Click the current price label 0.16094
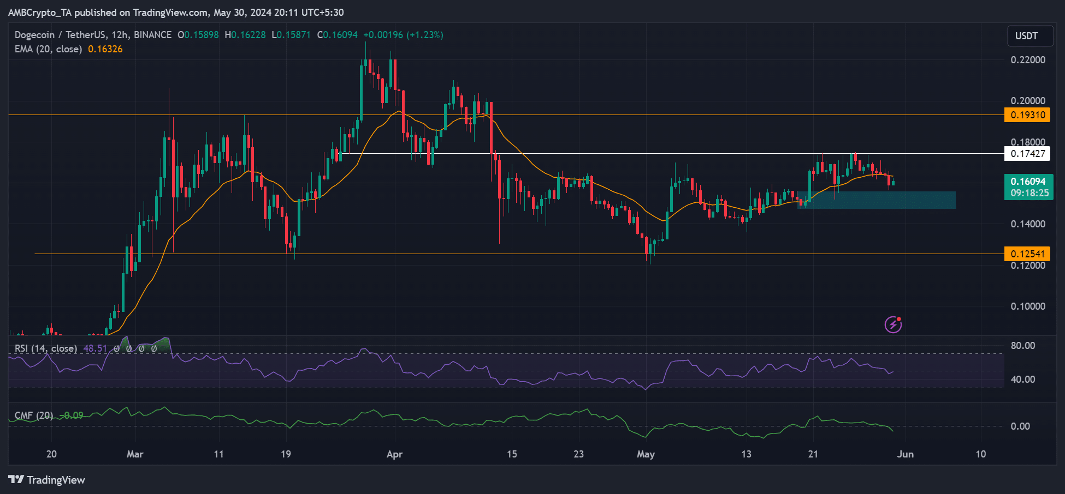The width and height of the screenshot is (1065, 494). coord(1028,182)
